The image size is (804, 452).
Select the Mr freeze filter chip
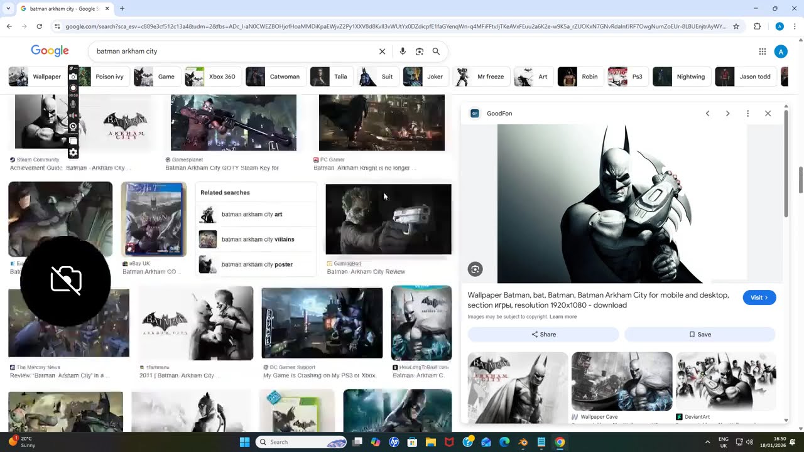[x=481, y=77]
